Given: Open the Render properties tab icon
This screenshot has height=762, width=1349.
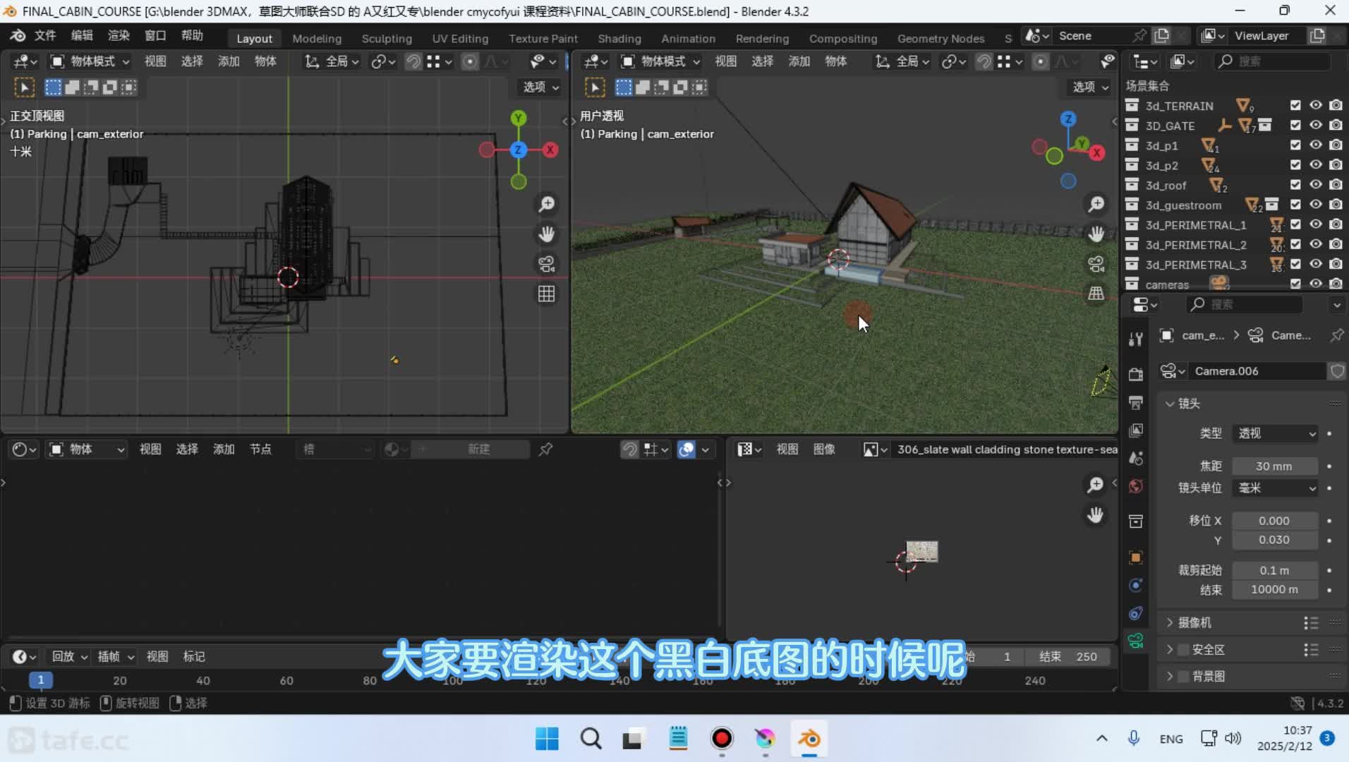Looking at the screenshot, I should click(1135, 374).
